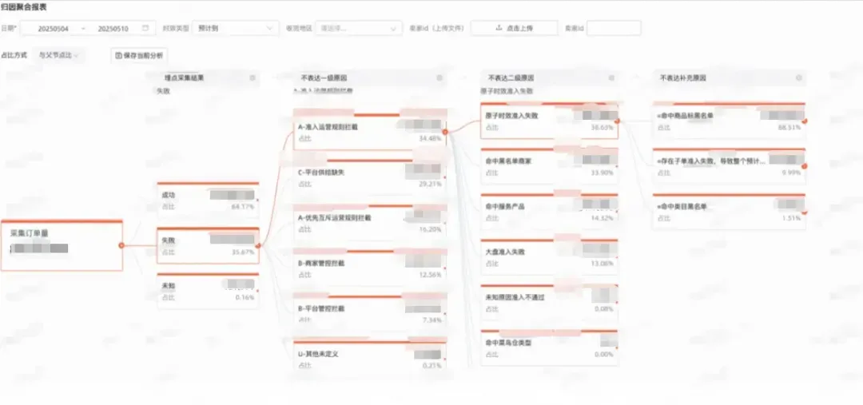Click the upload icon in 点击上传 button

[499, 28]
